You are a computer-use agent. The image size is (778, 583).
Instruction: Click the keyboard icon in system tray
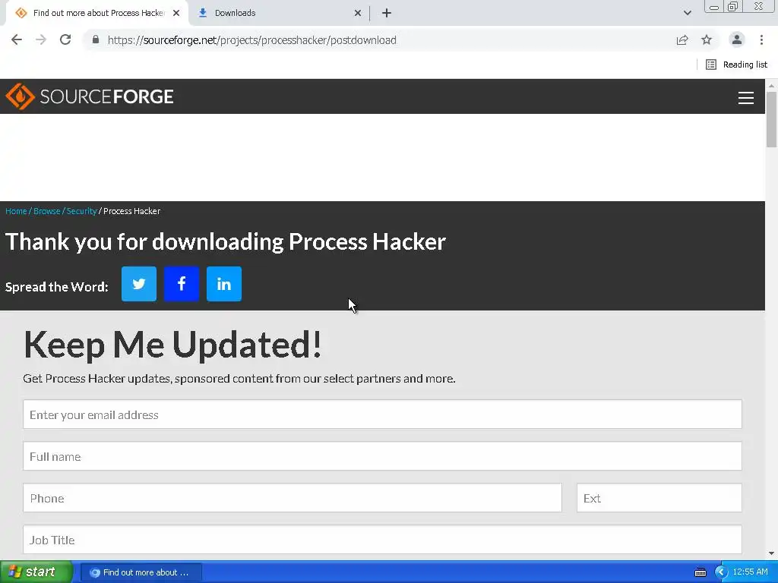click(700, 572)
